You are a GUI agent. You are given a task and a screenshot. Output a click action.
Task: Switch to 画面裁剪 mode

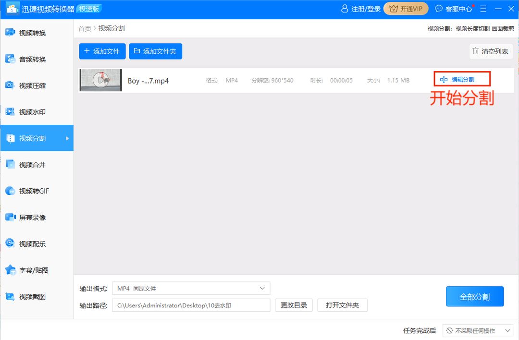click(x=502, y=28)
